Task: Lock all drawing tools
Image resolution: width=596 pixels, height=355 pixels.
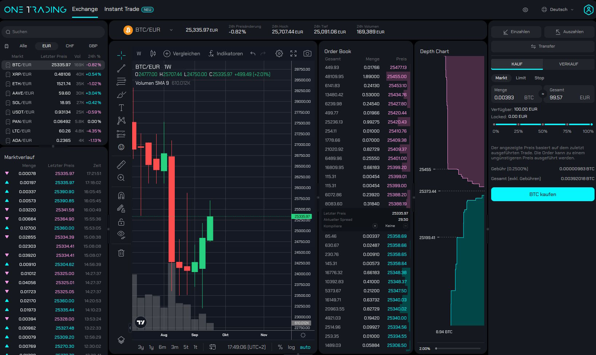Action: (x=121, y=222)
